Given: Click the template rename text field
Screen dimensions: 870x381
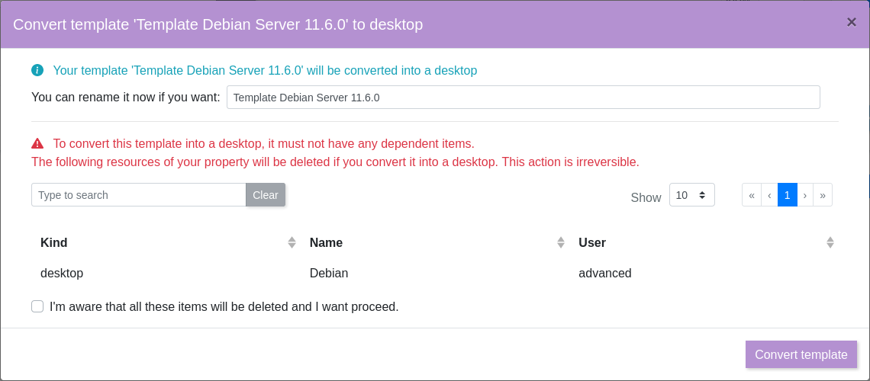Looking at the screenshot, I should [523, 98].
